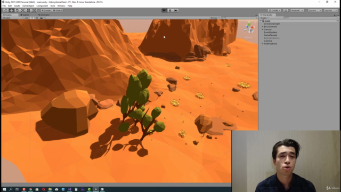Screen dimensions: 341x192
Task: Focus the Hierarchy search field
Action: pos(310,18)
